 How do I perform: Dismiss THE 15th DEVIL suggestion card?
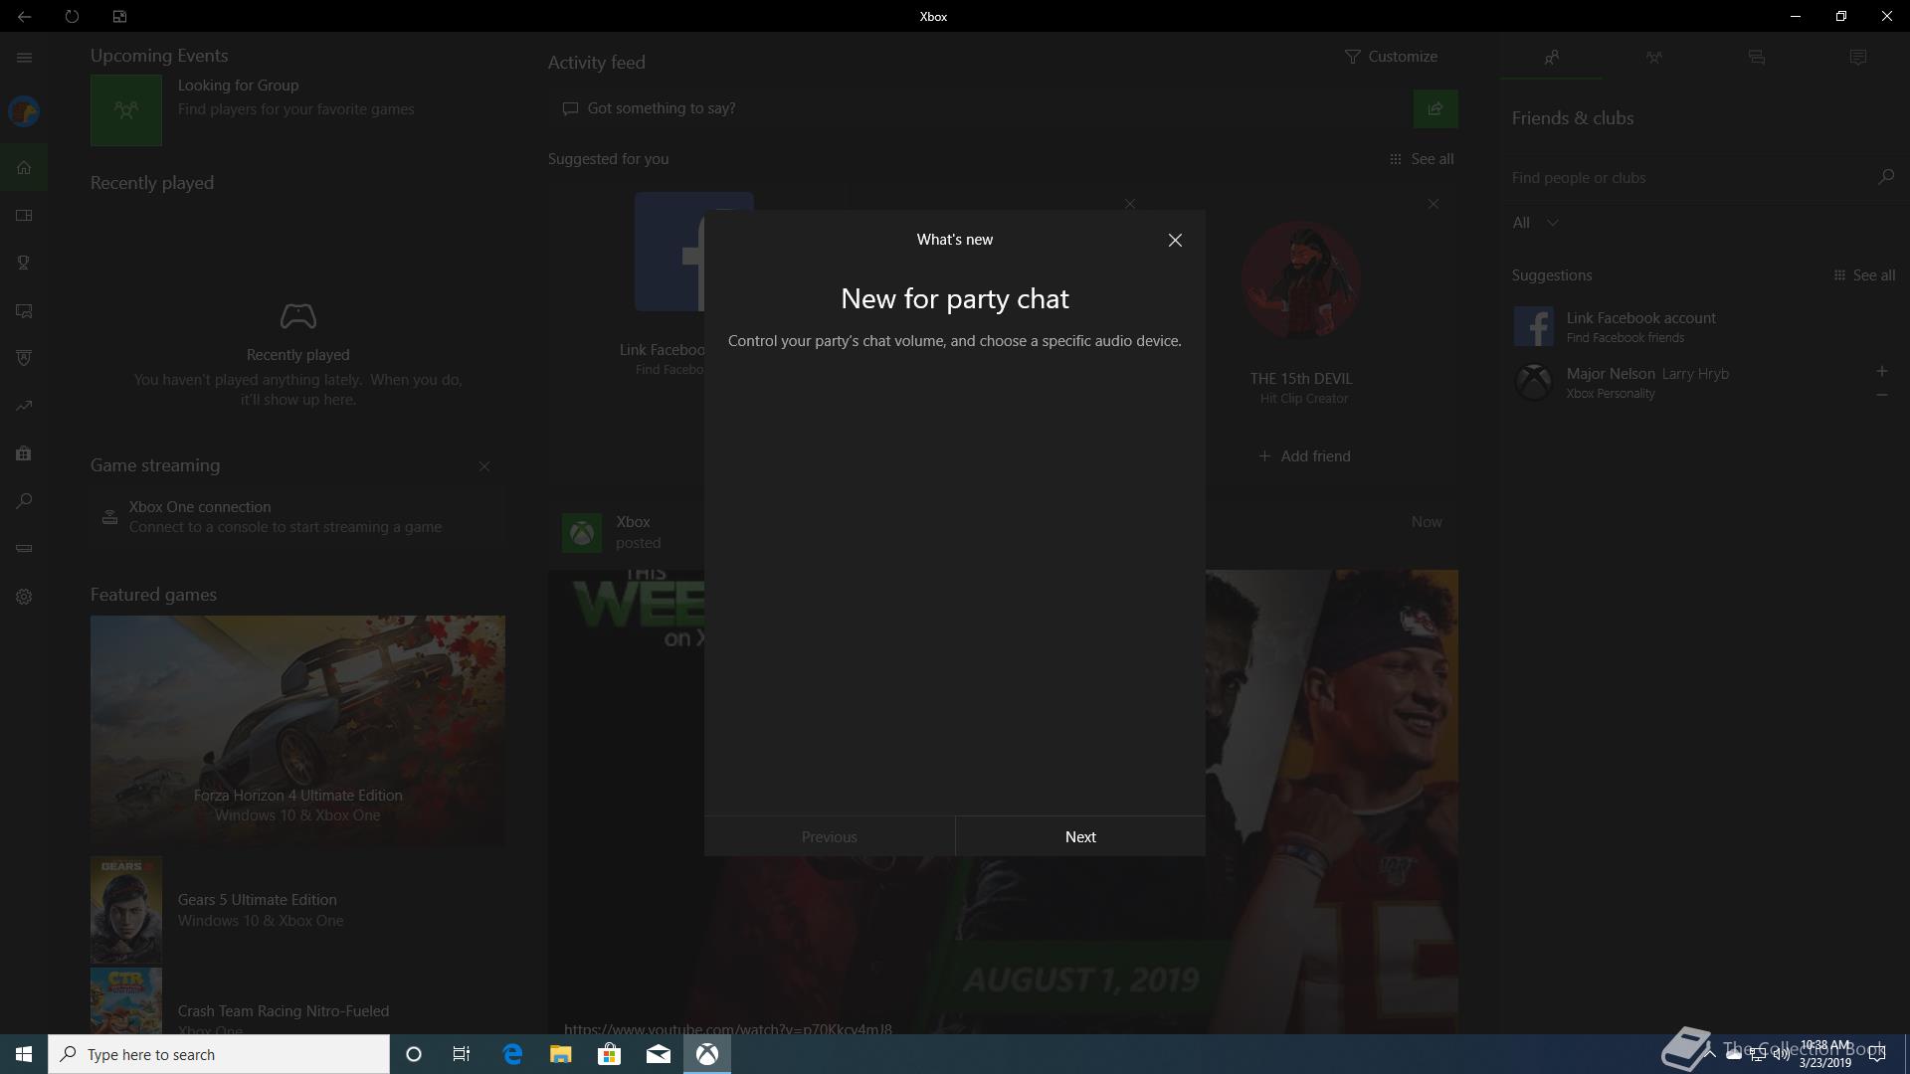[x=1433, y=204]
